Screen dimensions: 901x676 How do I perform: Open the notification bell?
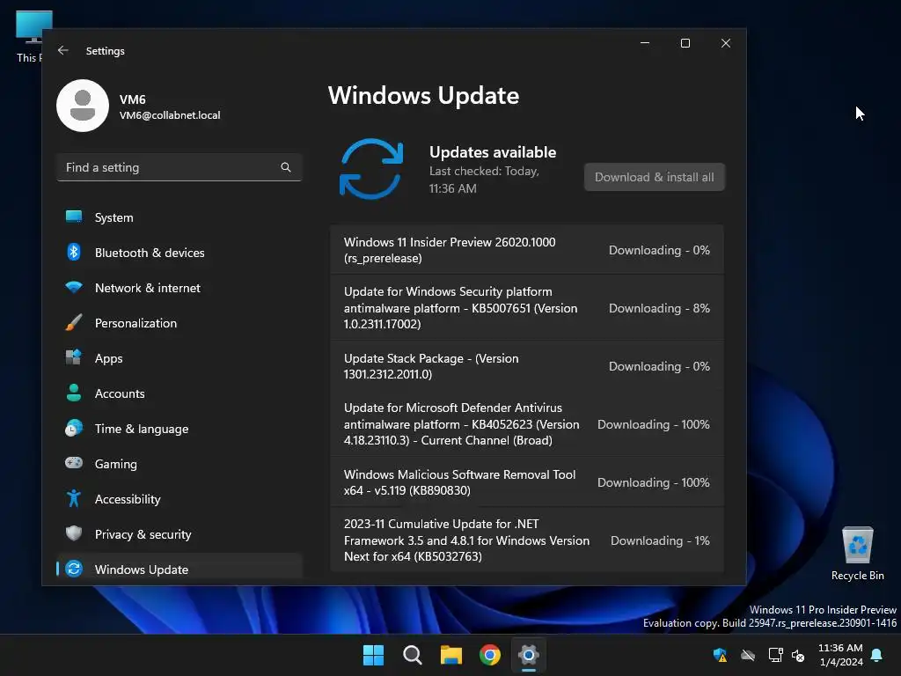coord(877,655)
